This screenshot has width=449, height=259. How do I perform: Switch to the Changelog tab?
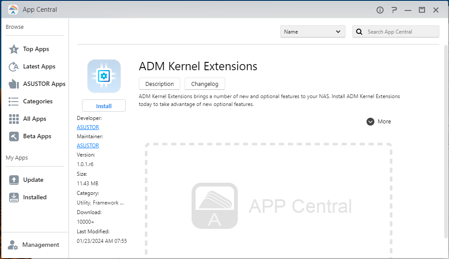pos(205,84)
